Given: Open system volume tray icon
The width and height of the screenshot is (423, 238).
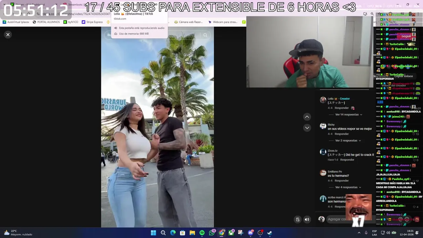Looking at the screenshot, I should (388, 233).
